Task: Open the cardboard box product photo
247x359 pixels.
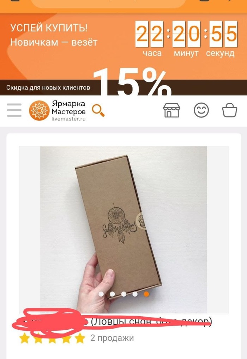Action: click(x=123, y=230)
